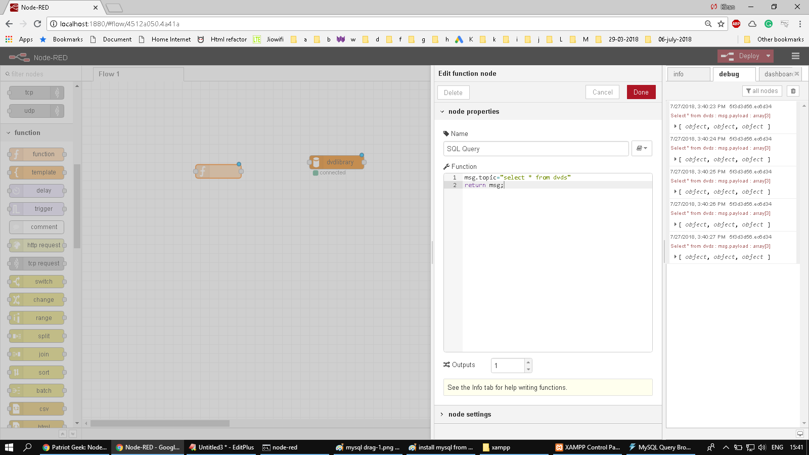
Task: Select the function node in the palette
Action: (x=36, y=154)
